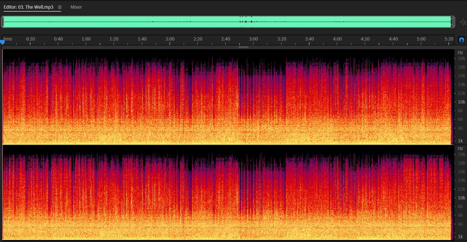Click inside the upper channel spectral display

coord(228,97)
